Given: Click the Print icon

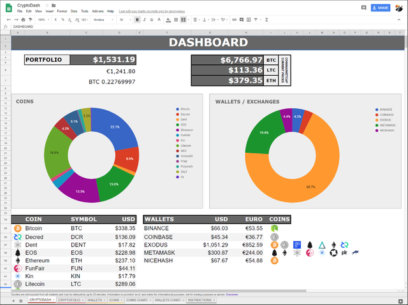Looking at the screenshot, I should (x=23, y=20).
